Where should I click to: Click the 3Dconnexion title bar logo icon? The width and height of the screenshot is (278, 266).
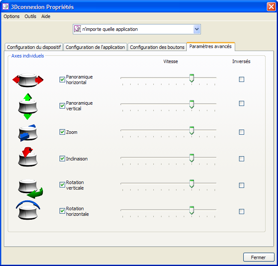coord(6,7)
